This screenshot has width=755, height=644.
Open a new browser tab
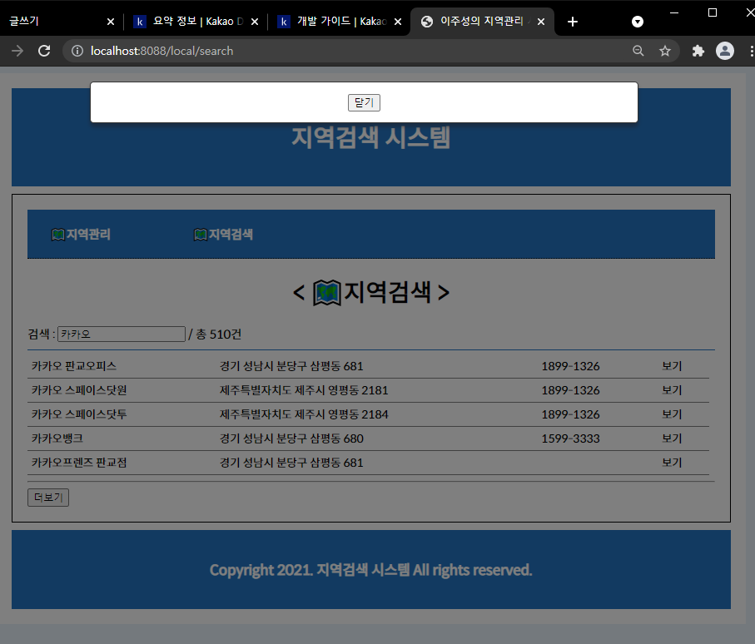pyautogui.click(x=573, y=22)
